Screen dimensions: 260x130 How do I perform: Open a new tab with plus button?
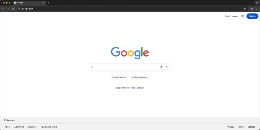[48, 3]
